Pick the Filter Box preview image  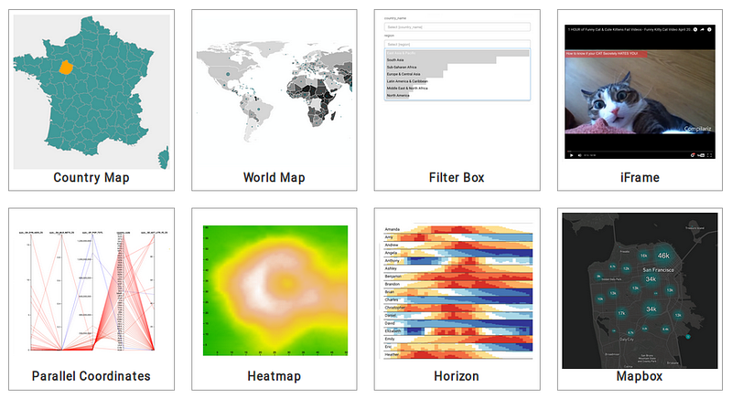point(457,58)
